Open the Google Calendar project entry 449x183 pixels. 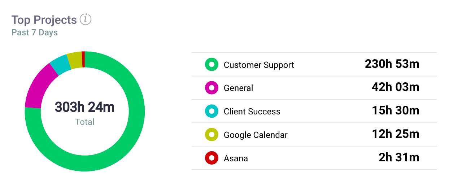pyautogui.click(x=314, y=135)
